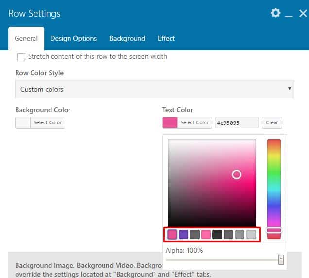Enable stretch content to screen width checkbox

[21, 57]
